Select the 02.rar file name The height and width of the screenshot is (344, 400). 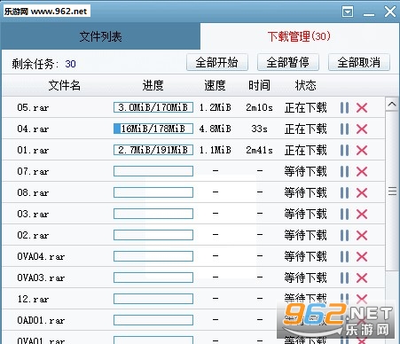[33, 235]
